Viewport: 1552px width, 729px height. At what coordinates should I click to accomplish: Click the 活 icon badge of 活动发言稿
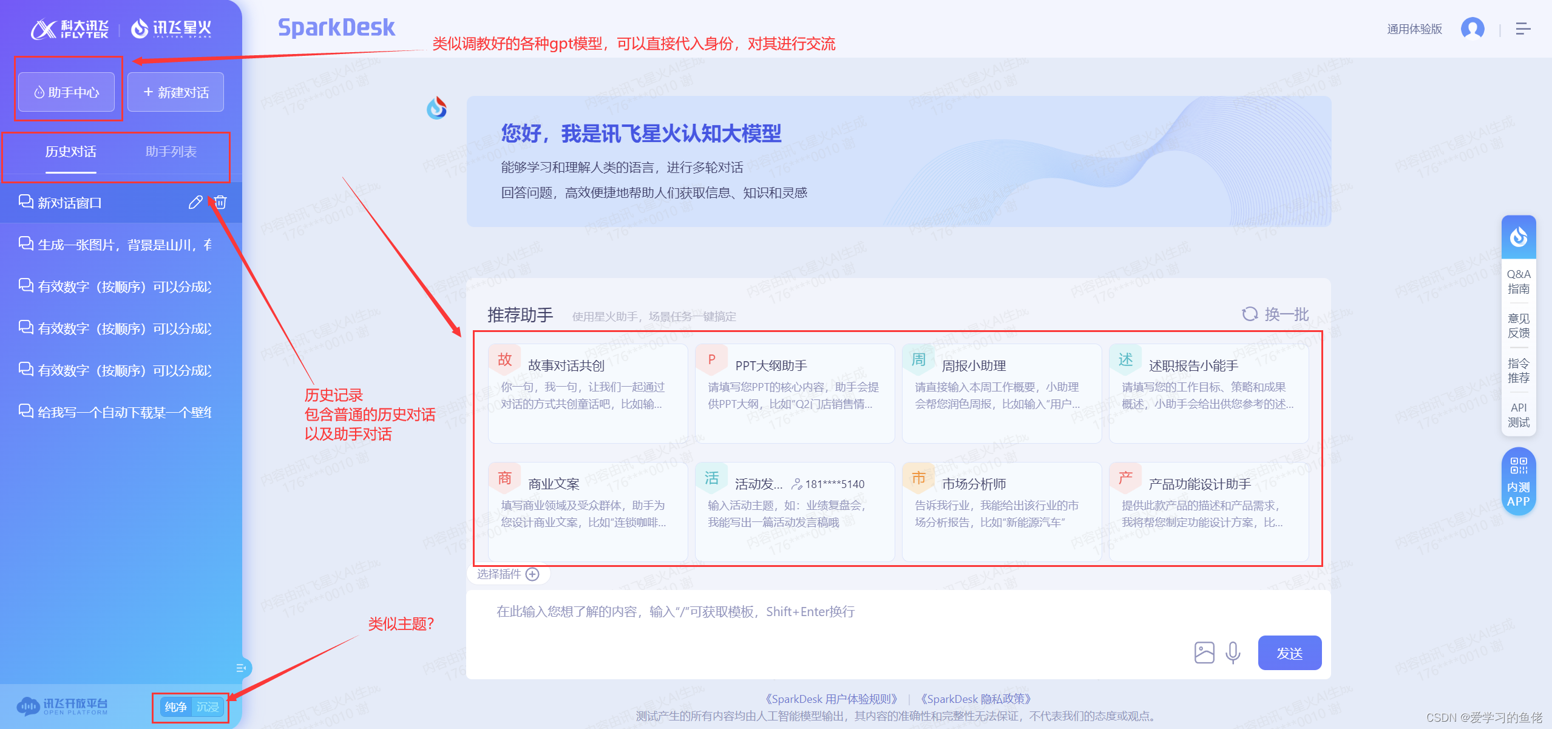[x=712, y=478]
